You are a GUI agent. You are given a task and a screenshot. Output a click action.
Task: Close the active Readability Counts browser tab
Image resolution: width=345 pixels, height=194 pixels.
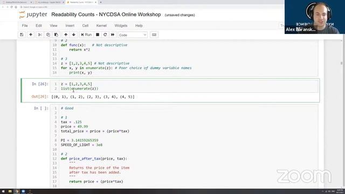coord(96,2)
